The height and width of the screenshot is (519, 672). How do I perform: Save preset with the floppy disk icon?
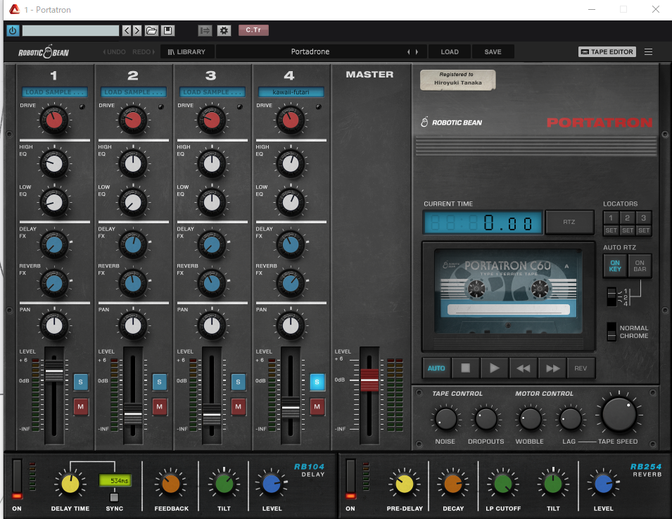click(167, 30)
